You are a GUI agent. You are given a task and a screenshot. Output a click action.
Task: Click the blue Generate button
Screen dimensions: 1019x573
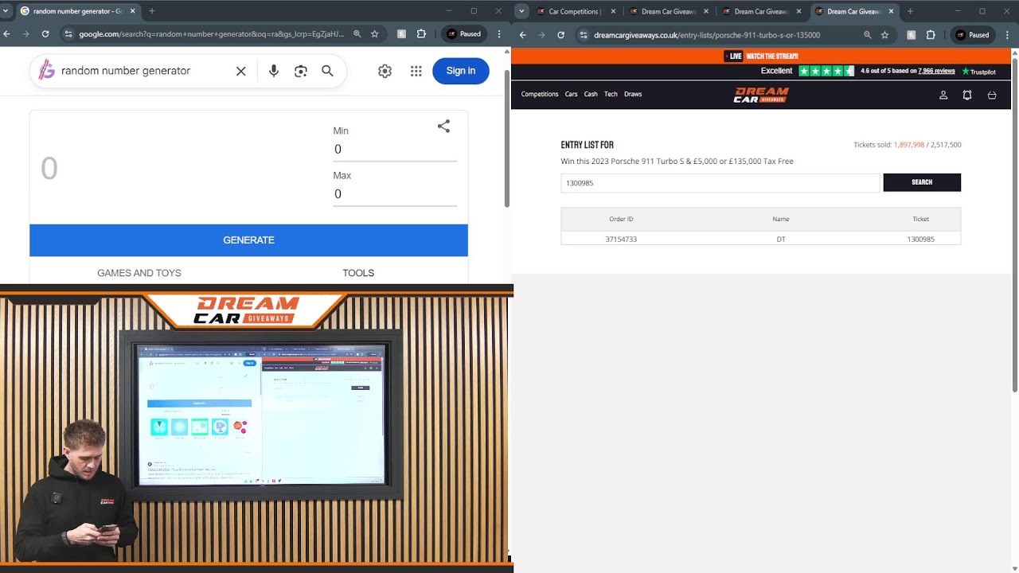(x=248, y=240)
